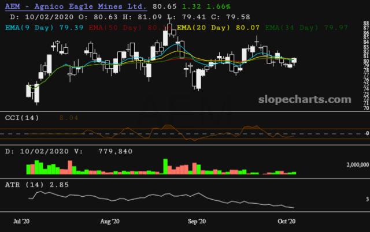This screenshot has width=370, height=232.
Task: Click the CCI value 8.04 readout
Action: point(69,118)
